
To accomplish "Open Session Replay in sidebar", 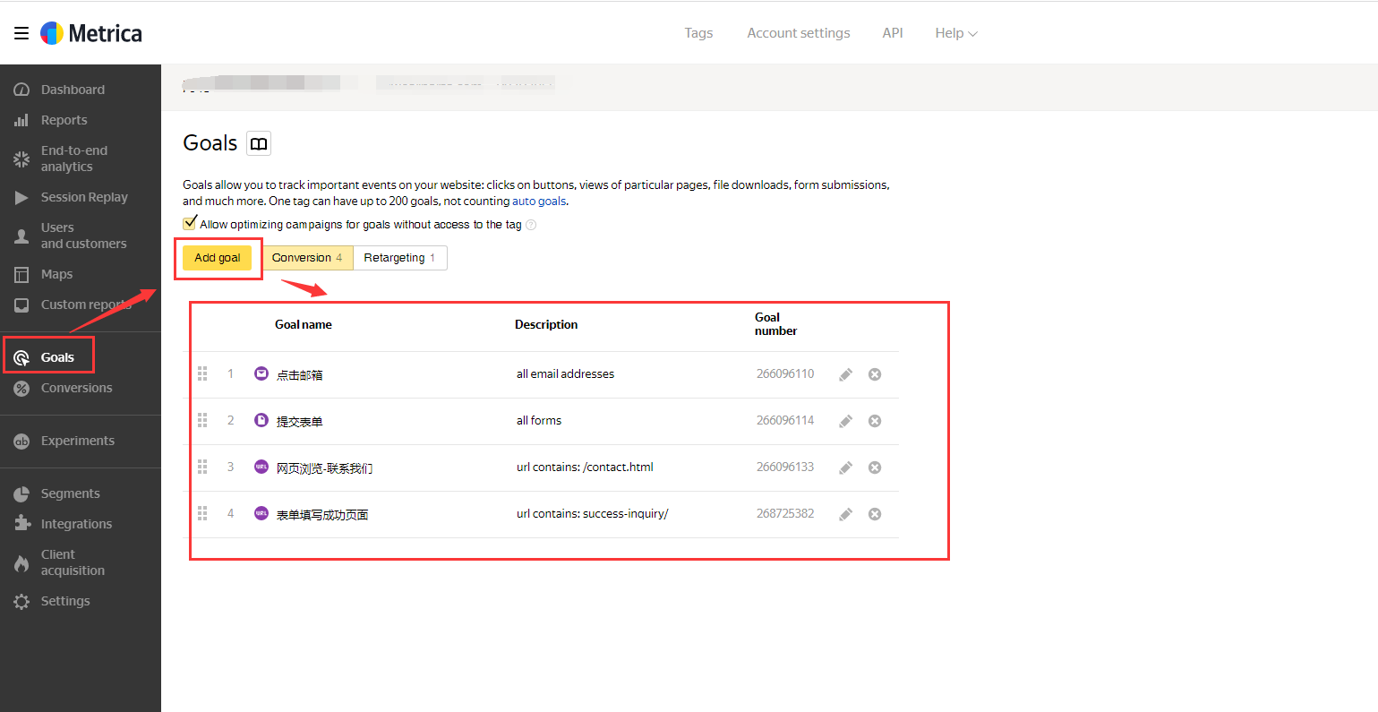I will tap(84, 197).
